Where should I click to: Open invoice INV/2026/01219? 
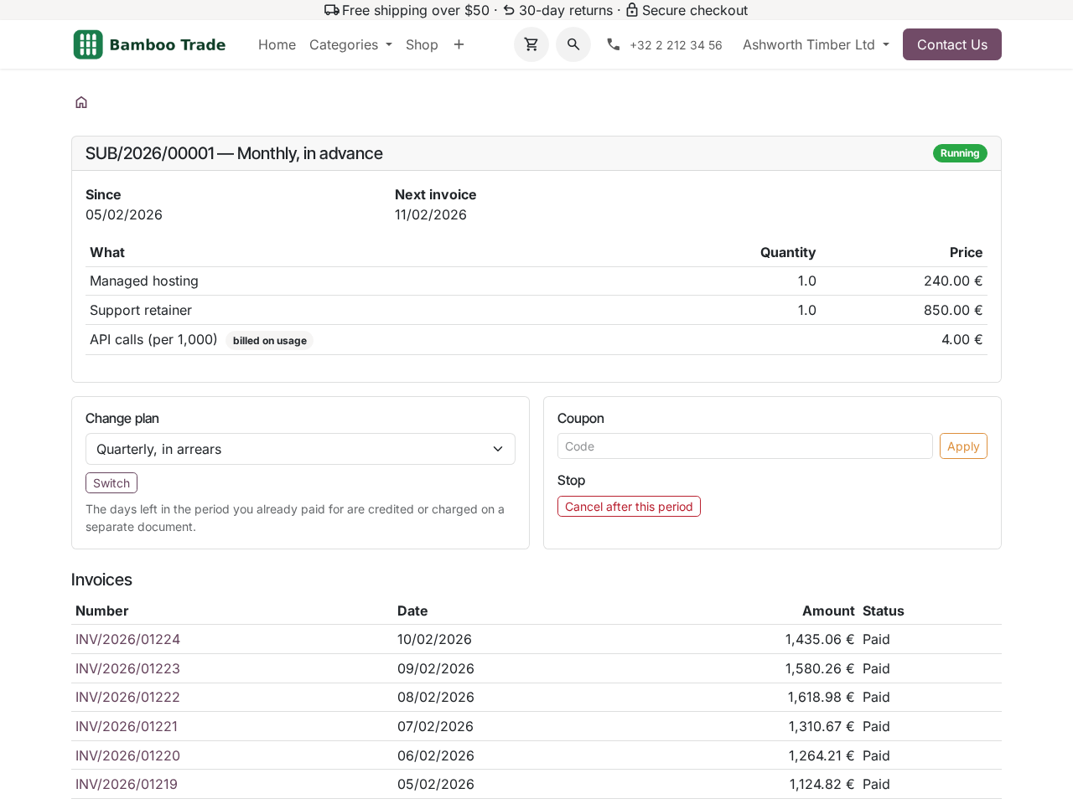click(x=127, y=784)
